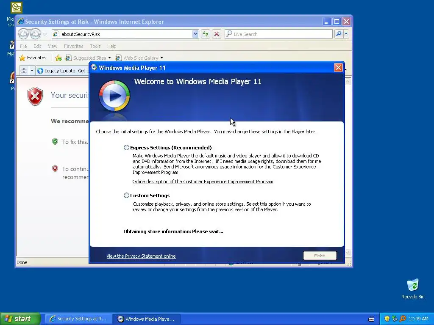This screenshot has height=325, width=434.
Task: Open the View menu in Internet Explorer
Action: (53, 46)
